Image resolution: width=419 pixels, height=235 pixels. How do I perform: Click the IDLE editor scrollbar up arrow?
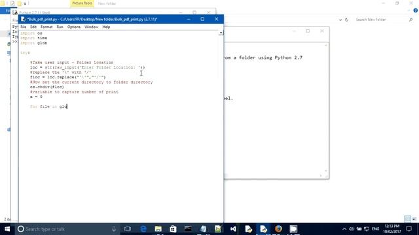tap(221, 33)
